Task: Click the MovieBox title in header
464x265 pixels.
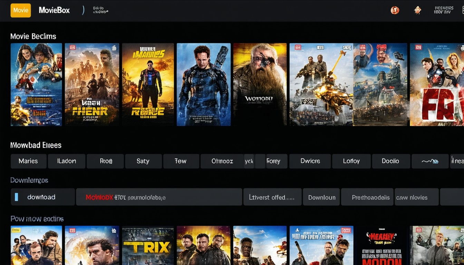Action: (x=54, y=10)
